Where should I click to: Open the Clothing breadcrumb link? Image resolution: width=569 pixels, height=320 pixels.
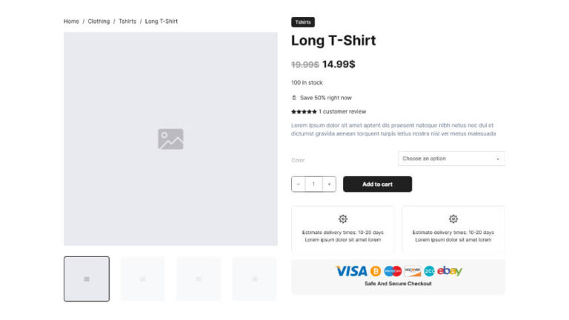coord(99,21)
